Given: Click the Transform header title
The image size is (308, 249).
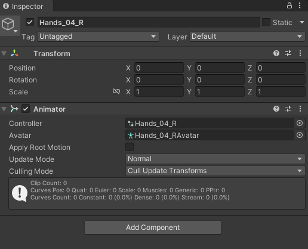Looking at the screenshot, I should click(x=52, y=54).
